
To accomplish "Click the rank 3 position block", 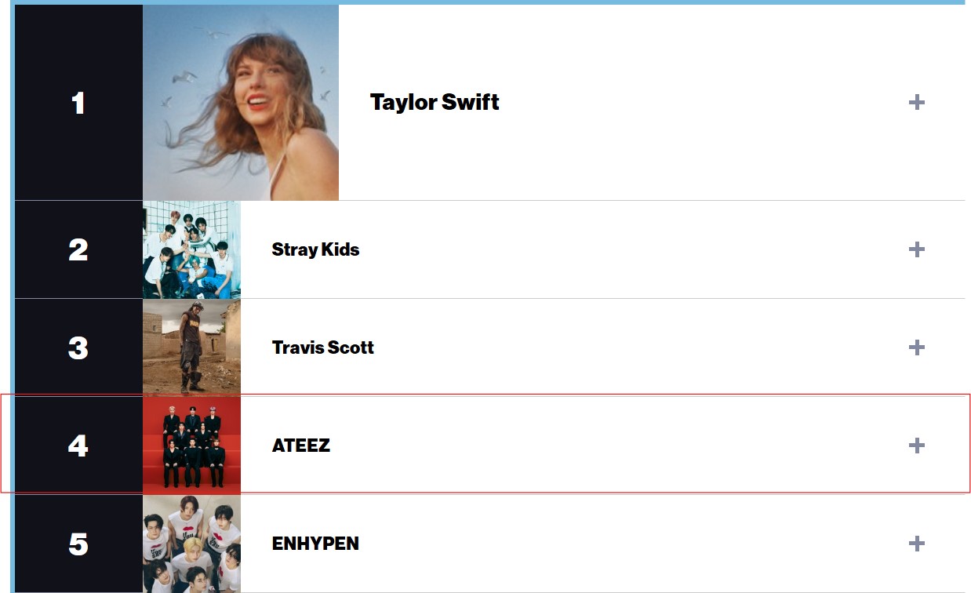I will pos(78,347).
